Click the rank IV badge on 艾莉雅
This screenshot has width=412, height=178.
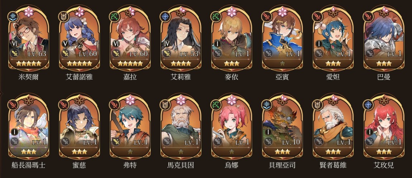tap(167, 44)
